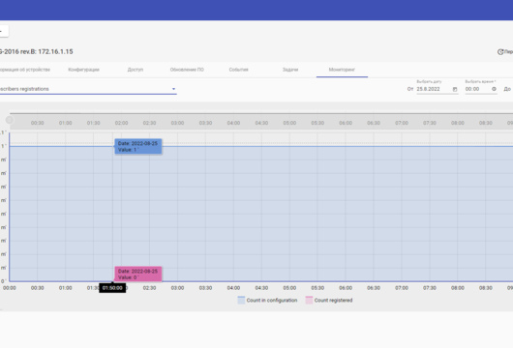
Task: Go to the Задачи tab
Action: pos(290,70)
